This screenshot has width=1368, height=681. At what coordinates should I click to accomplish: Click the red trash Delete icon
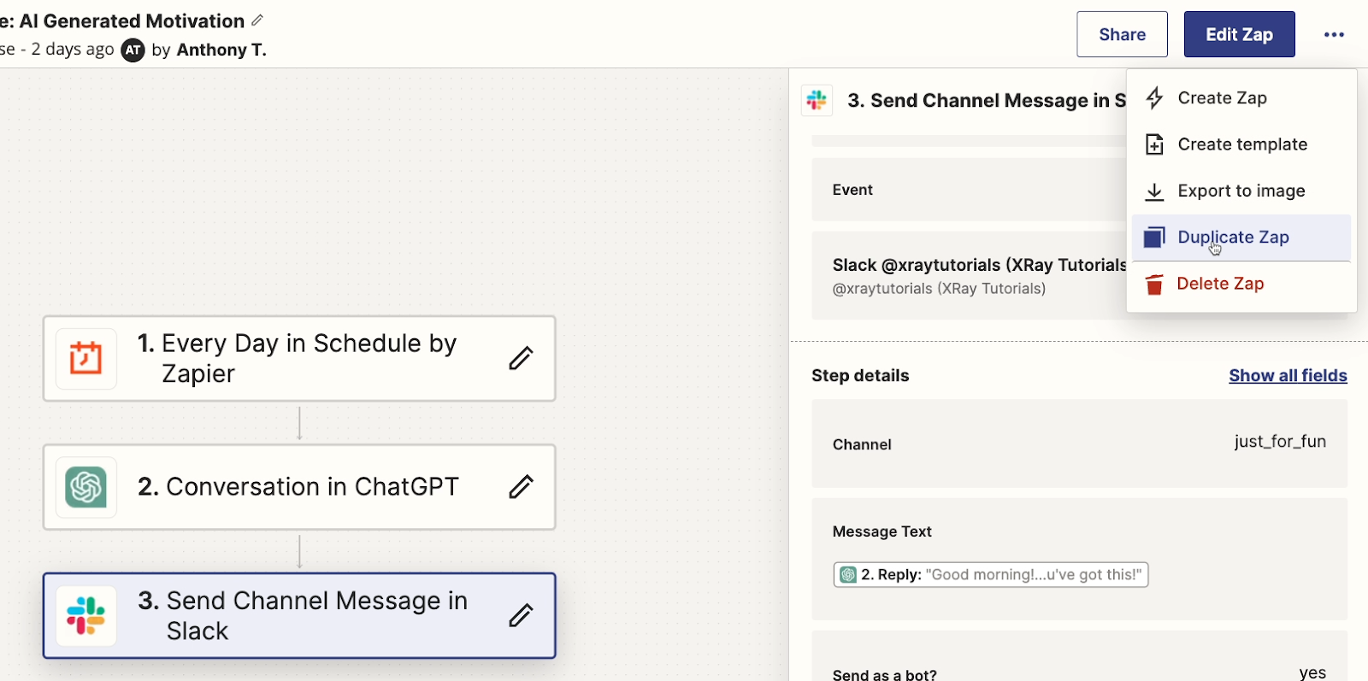pyautogui.click(x=1154, y=284)
